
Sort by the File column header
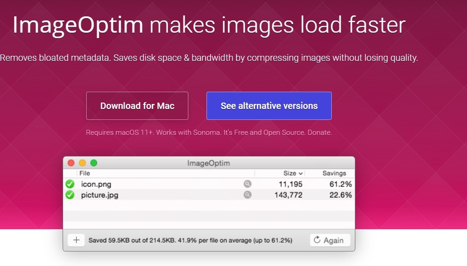[85, 173]
